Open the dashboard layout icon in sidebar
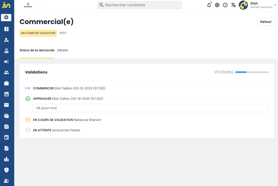The width and height of the screenshot is (278, 186). click(7, 29)
